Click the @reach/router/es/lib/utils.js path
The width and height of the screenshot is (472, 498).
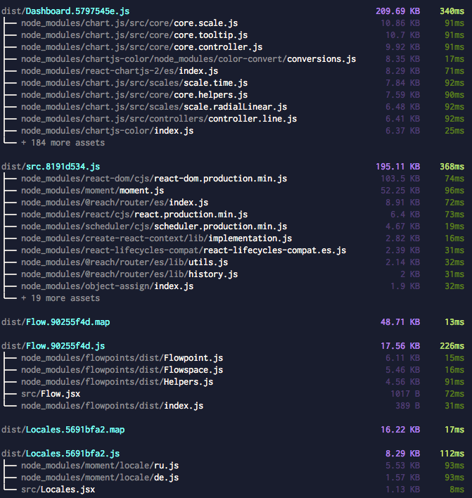point(125,262)
